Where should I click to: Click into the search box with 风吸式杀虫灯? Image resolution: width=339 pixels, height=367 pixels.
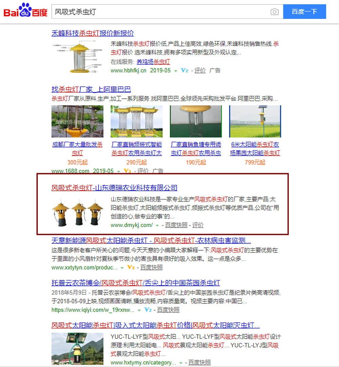159,12
